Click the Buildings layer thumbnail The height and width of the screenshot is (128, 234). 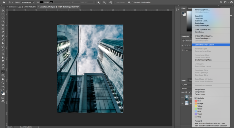(187, 97)
